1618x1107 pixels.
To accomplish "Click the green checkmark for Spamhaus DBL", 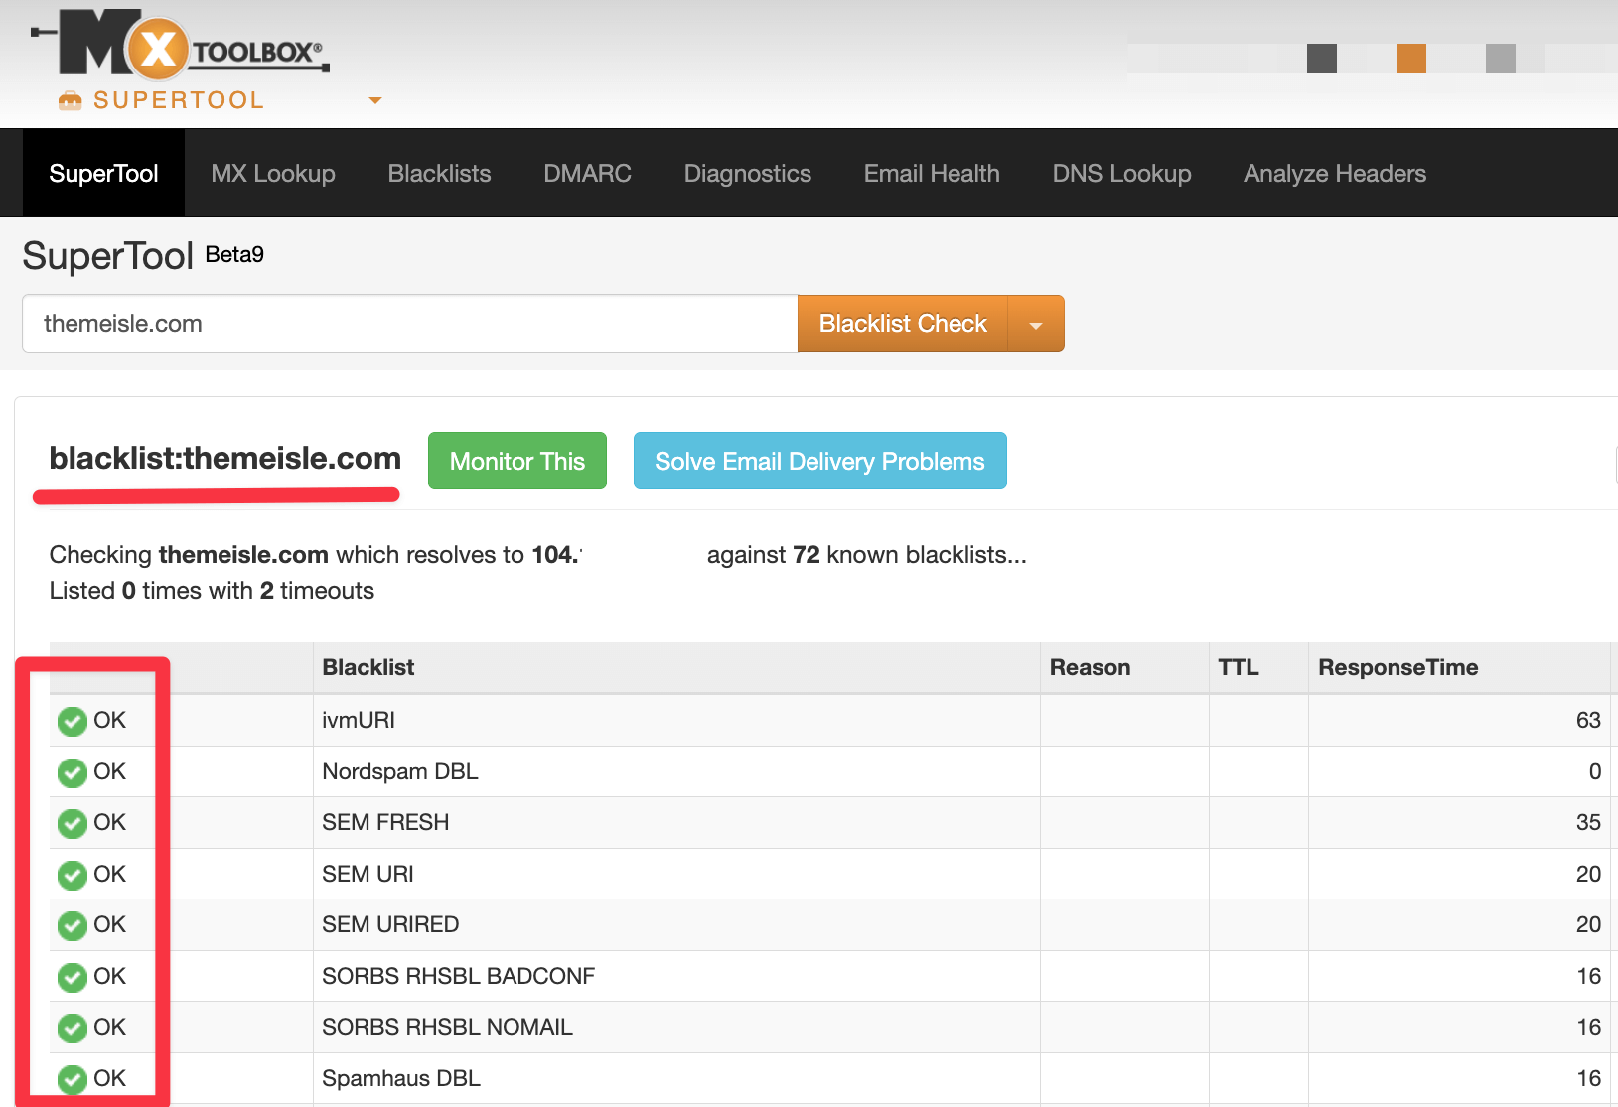I will 73,1079.
